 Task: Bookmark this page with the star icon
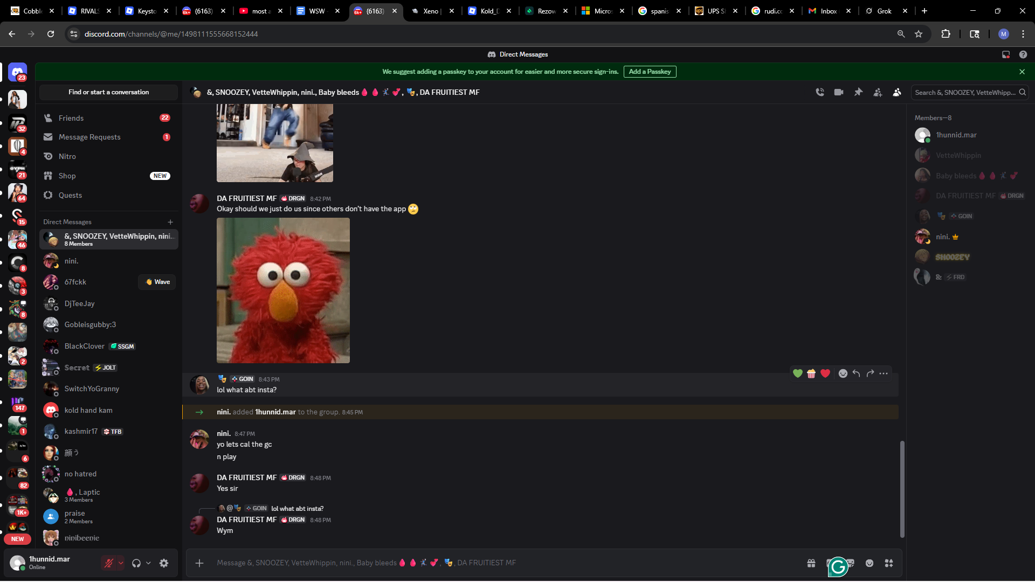[919, 34]
